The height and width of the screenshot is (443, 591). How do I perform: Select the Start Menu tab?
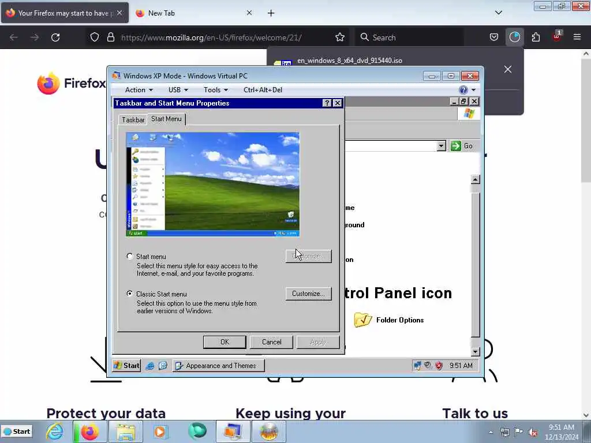(166, 119)
